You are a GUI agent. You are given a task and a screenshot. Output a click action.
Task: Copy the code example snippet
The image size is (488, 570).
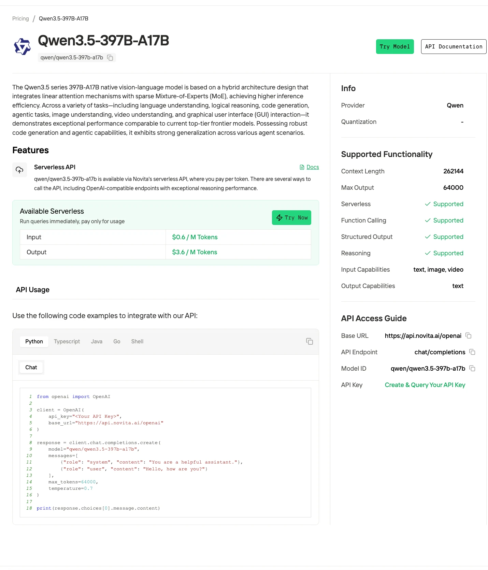tap(310, 341)
